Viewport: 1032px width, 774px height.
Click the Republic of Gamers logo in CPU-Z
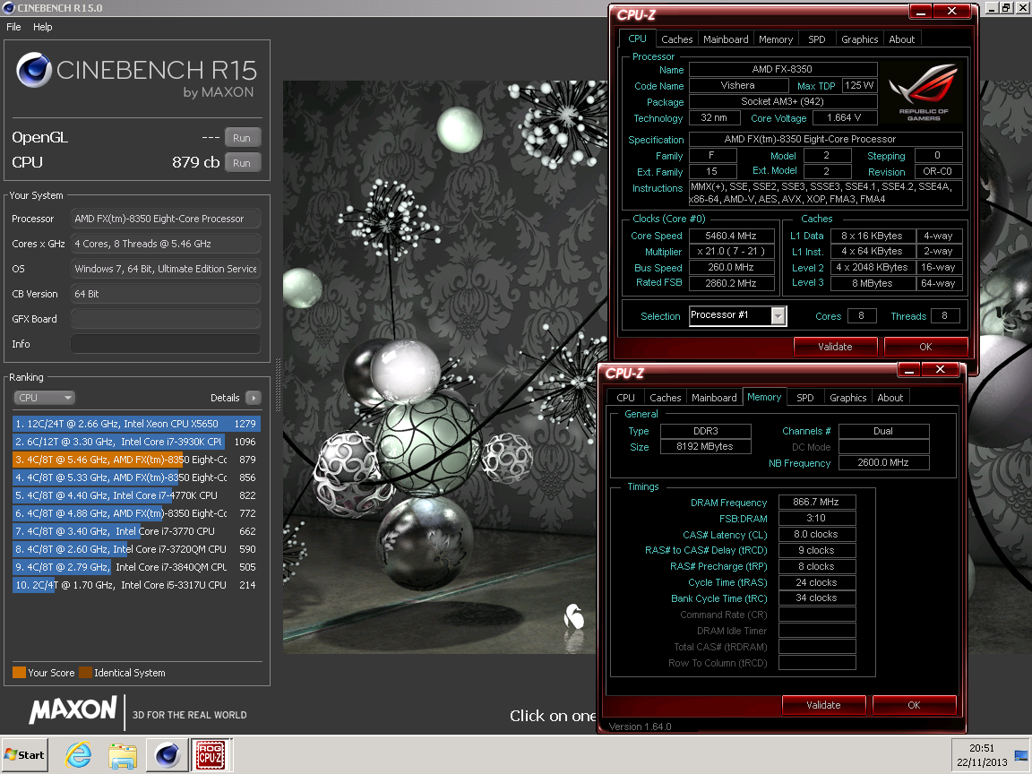923,92
